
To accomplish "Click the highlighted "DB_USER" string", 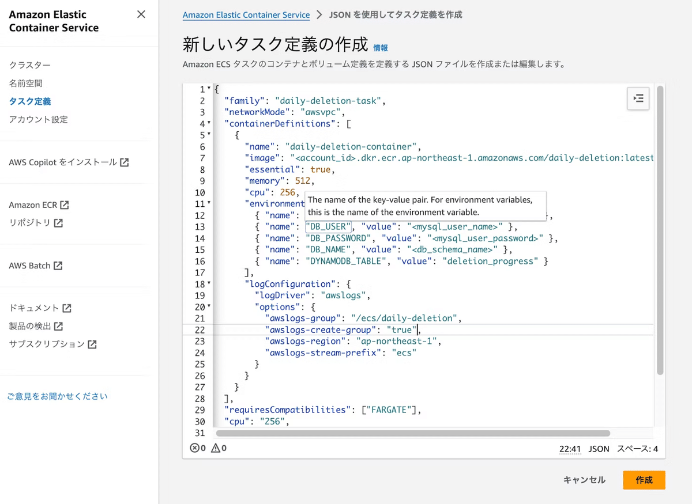I will (x=328, y=226).
